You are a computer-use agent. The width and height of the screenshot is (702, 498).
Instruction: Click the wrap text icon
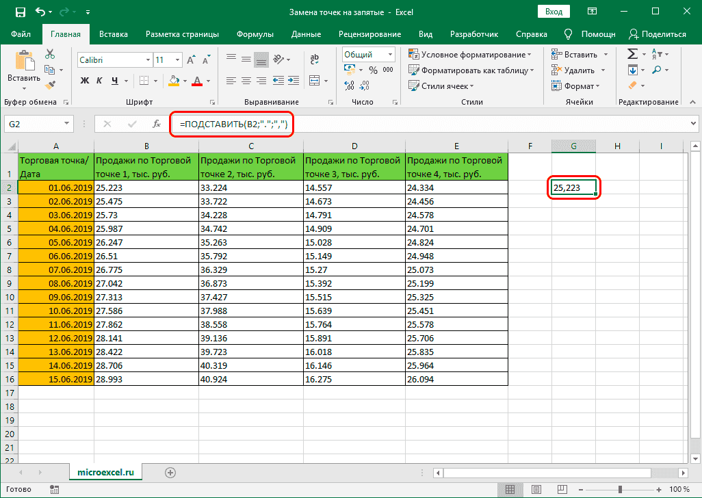(x=315, y=59)
